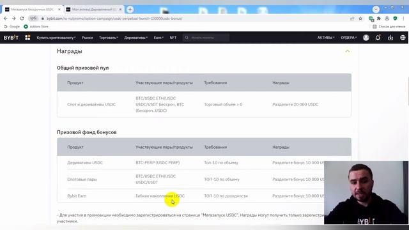Click the browser back arrow

(x=6, y=19)
